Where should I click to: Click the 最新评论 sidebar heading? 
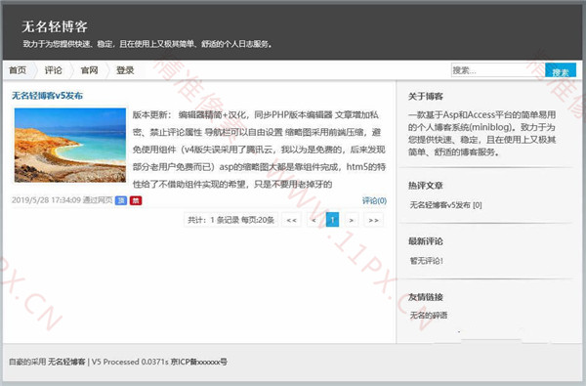(426, 241)
